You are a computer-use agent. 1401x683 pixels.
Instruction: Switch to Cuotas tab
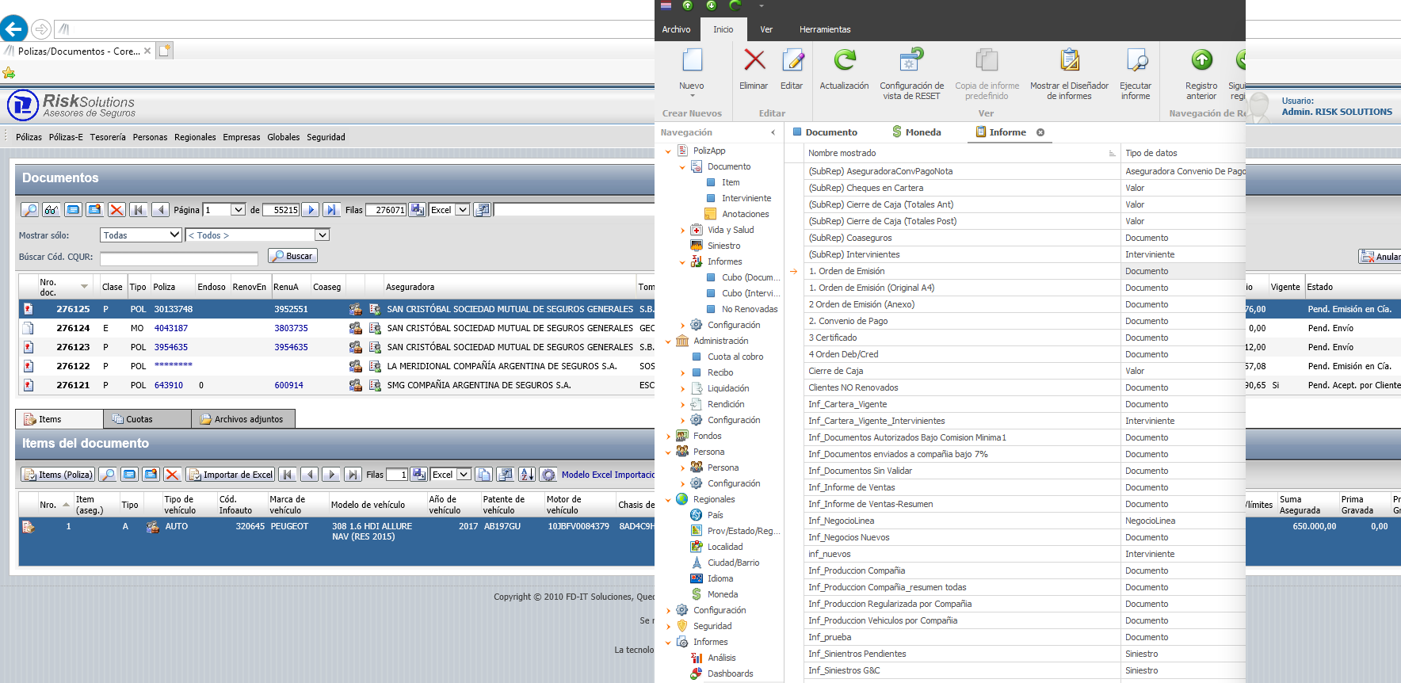[147, 419]
